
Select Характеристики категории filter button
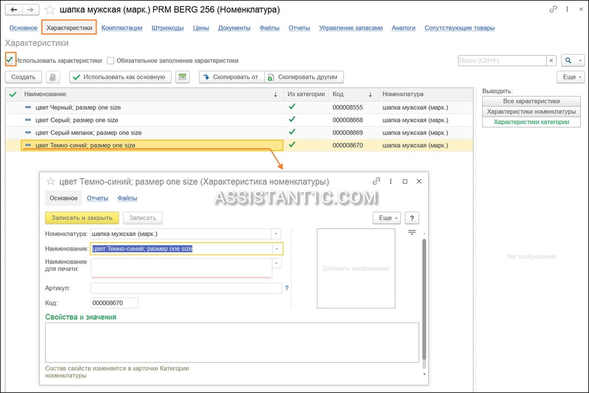coord(531,122)
